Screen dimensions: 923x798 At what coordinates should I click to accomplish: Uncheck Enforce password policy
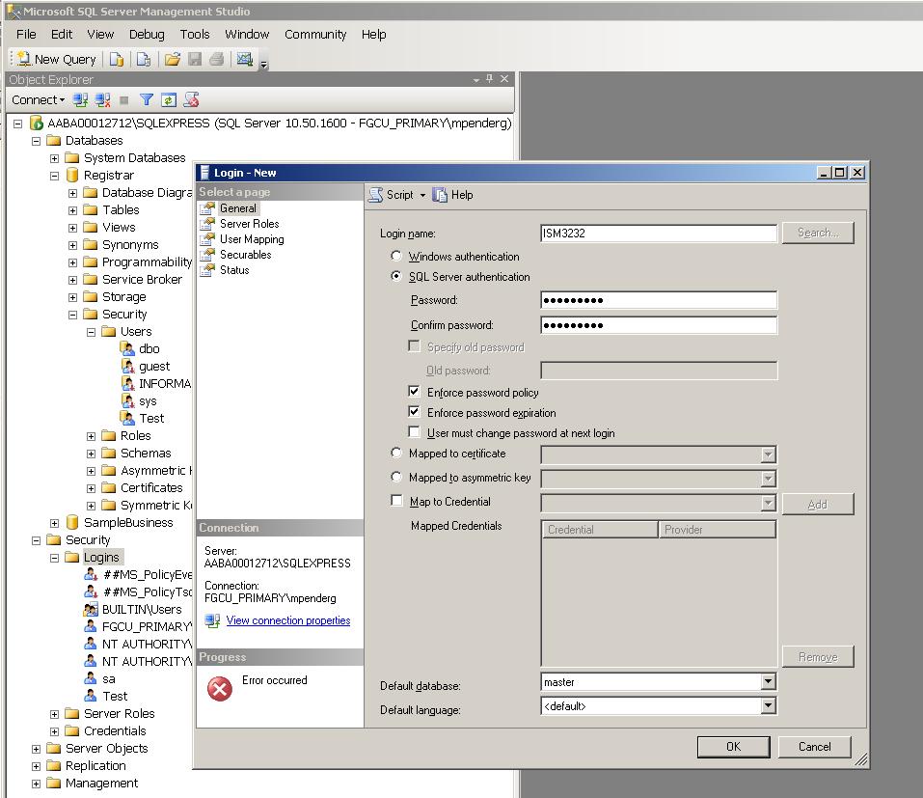coord(415,391)
